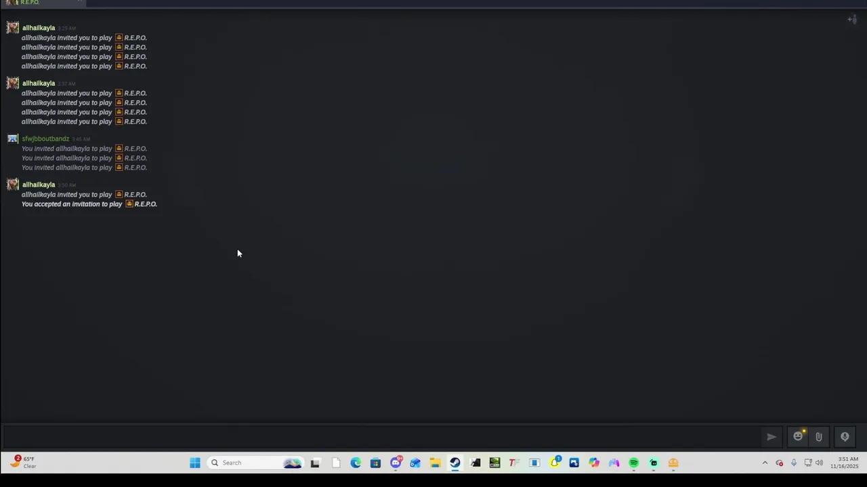Click the send message arrow button
Viewport: 867px width, 487px height.
[771, 437]
